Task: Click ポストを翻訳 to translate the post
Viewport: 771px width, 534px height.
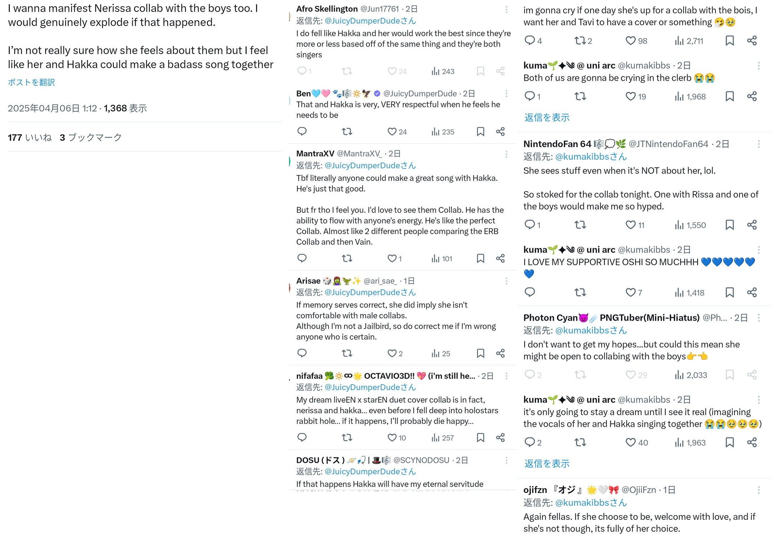Action: pyautogui.click(x=31, y=82)
